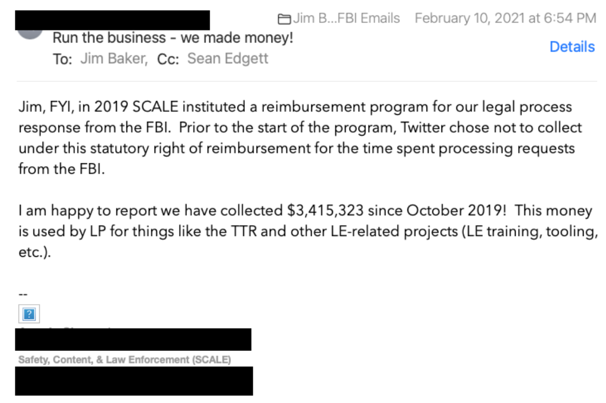Click the redacted block below the SCALE title
Image resolution: width=606 pixels, height=403 pixels.
pos(134,381)
